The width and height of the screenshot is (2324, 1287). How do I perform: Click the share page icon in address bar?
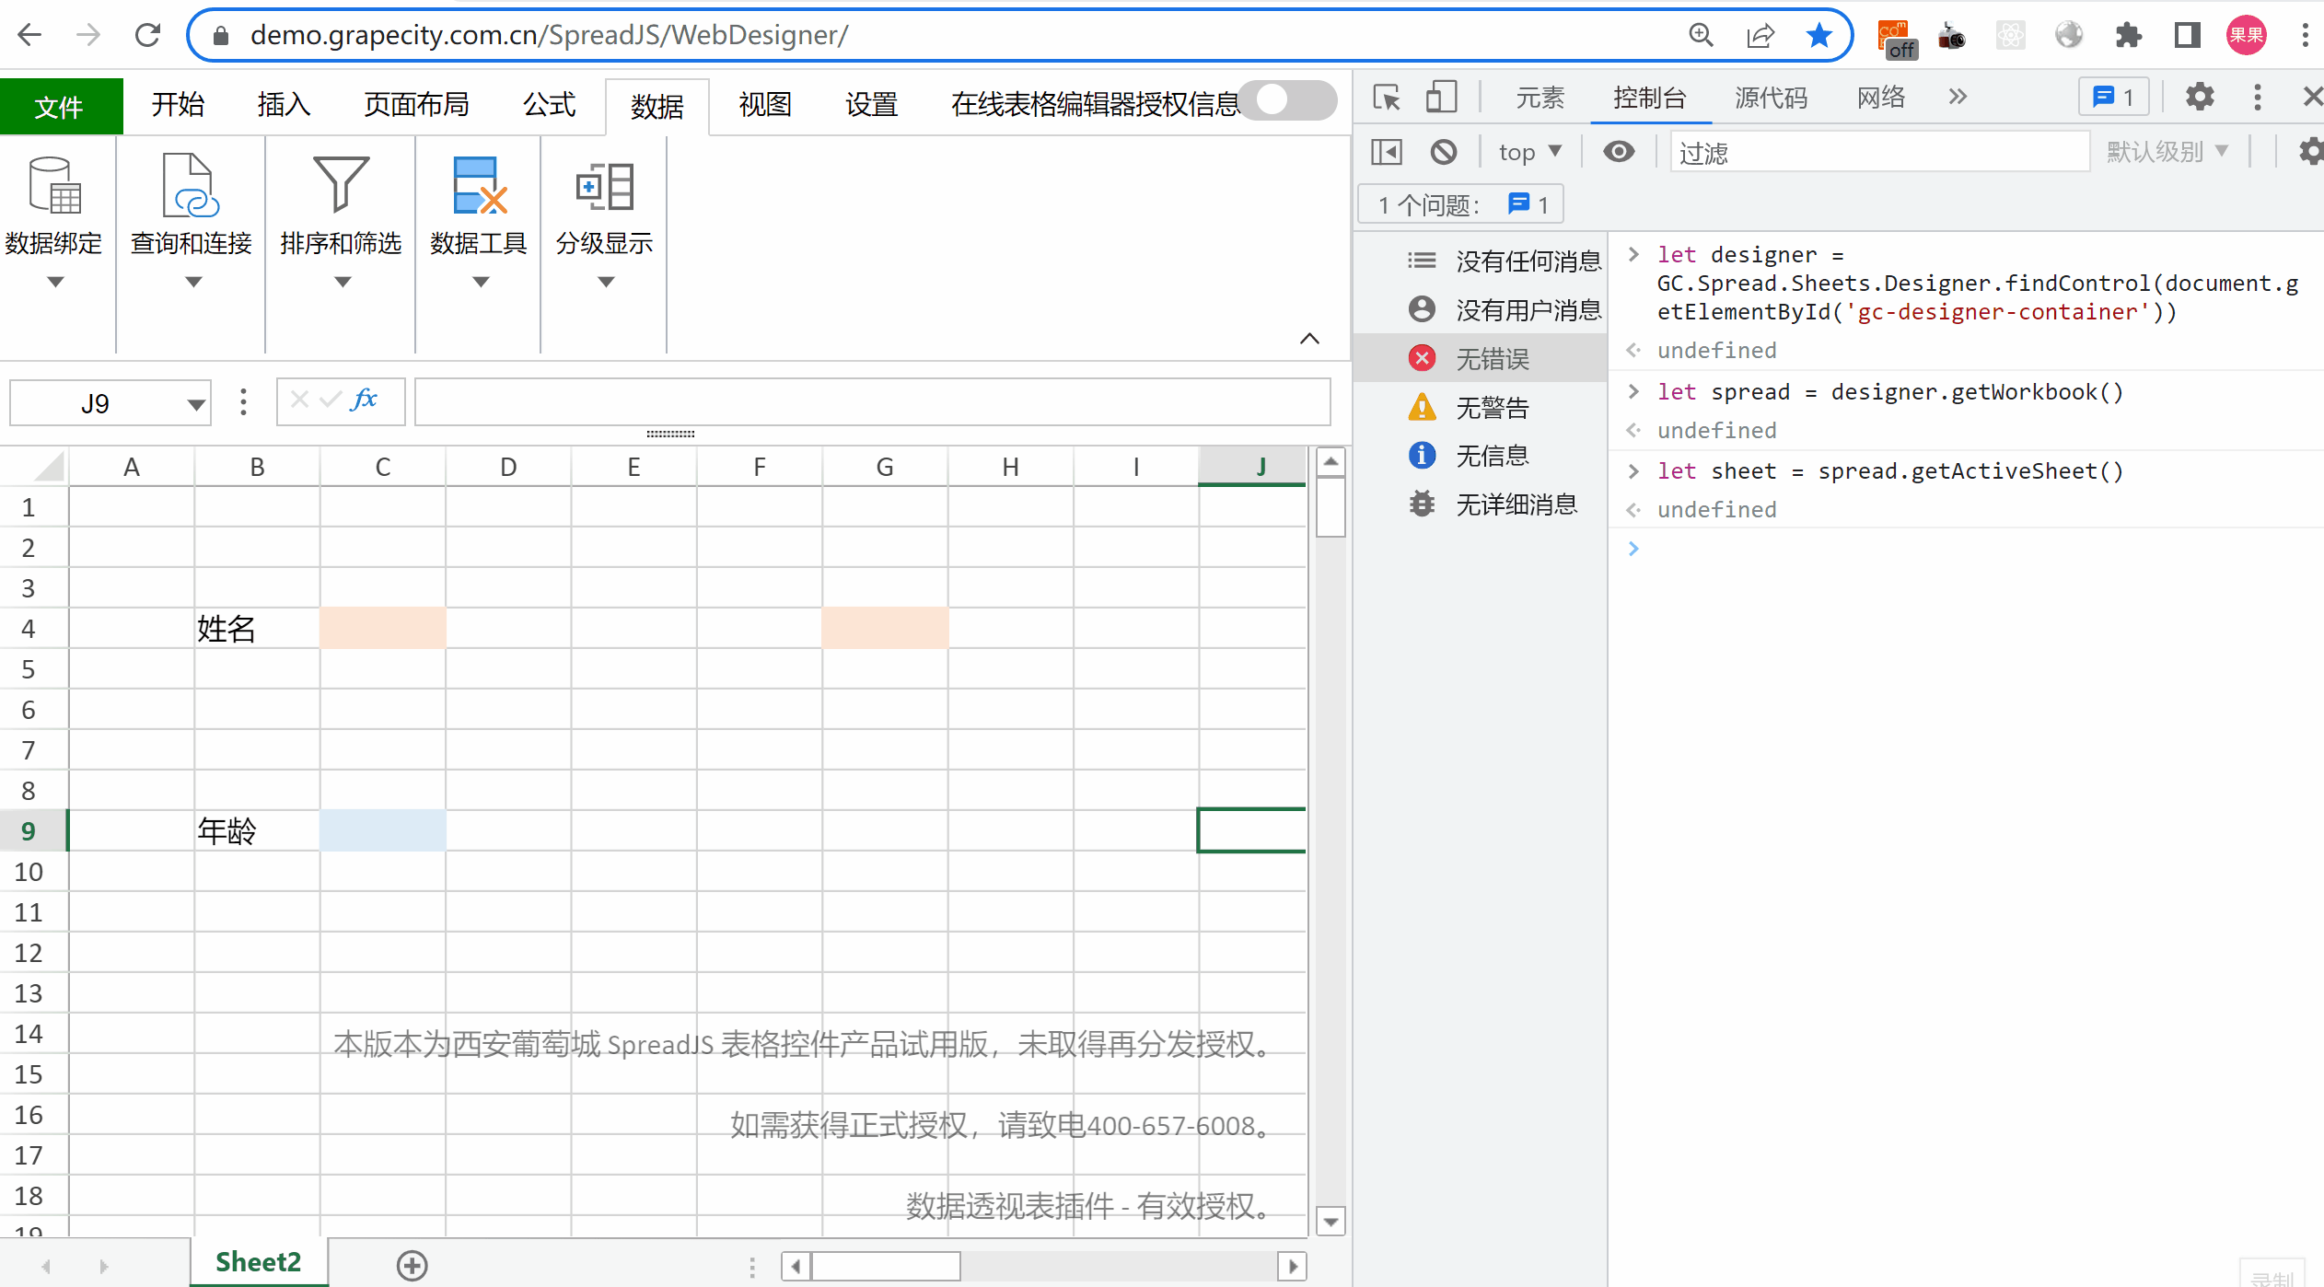(x=1760, y=35)
